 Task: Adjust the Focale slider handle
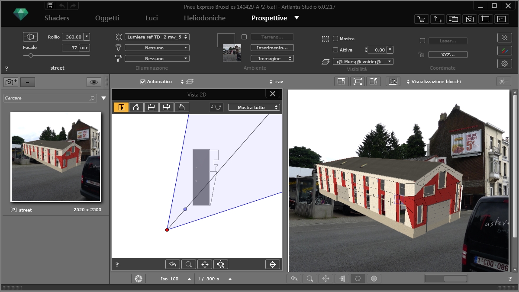tap(31, 55)
